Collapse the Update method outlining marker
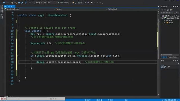This screenshot has width=180, height=101. click(17, 31)
